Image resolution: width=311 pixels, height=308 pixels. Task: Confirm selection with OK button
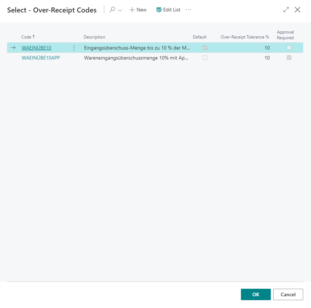[255, 294]
